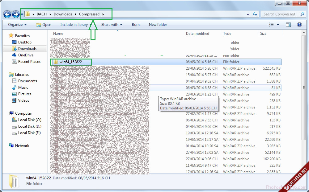309x192 pixels.
Task: Go forward with the Forward arrow button
Action: coord(16,14)
